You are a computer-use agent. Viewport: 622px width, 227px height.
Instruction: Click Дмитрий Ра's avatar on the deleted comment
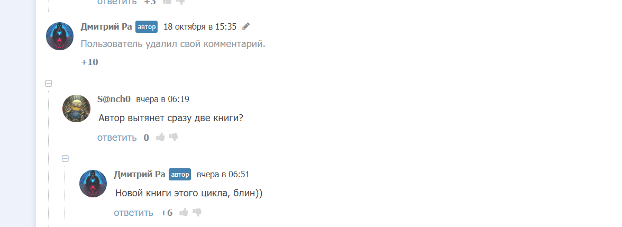click(60, 37)
